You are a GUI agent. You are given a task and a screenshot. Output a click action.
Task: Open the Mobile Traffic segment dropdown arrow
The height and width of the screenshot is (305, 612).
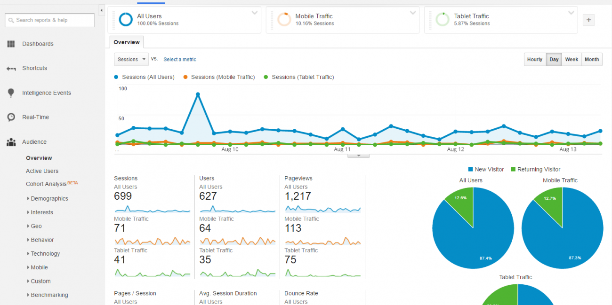pos(413,13)
